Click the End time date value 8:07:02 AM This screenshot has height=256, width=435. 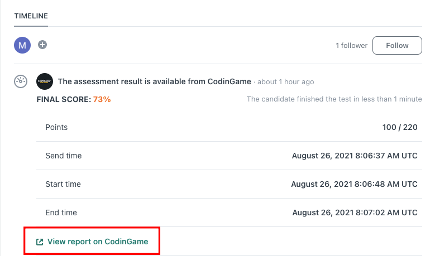tap(355, 212)
